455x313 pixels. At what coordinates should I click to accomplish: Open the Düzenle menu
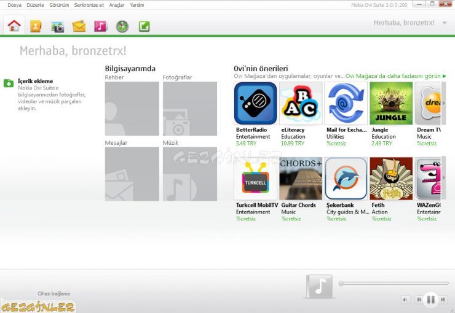35,5
